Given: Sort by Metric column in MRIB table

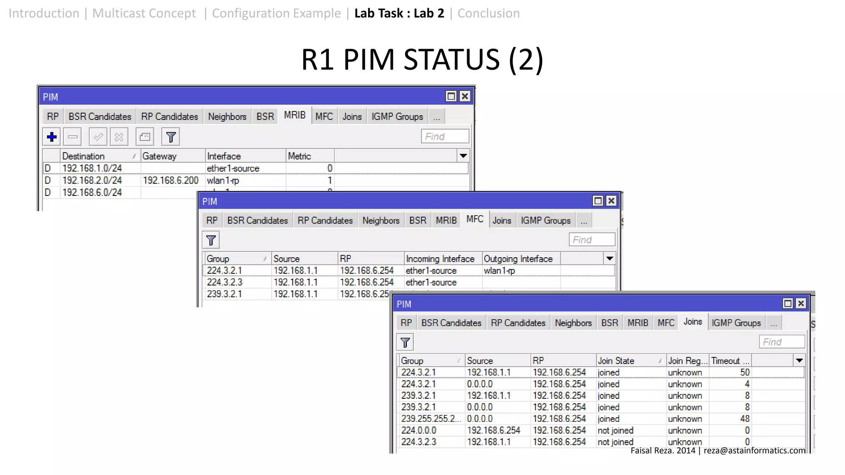Looking at the screenshot, I should (x=310, y=156).
